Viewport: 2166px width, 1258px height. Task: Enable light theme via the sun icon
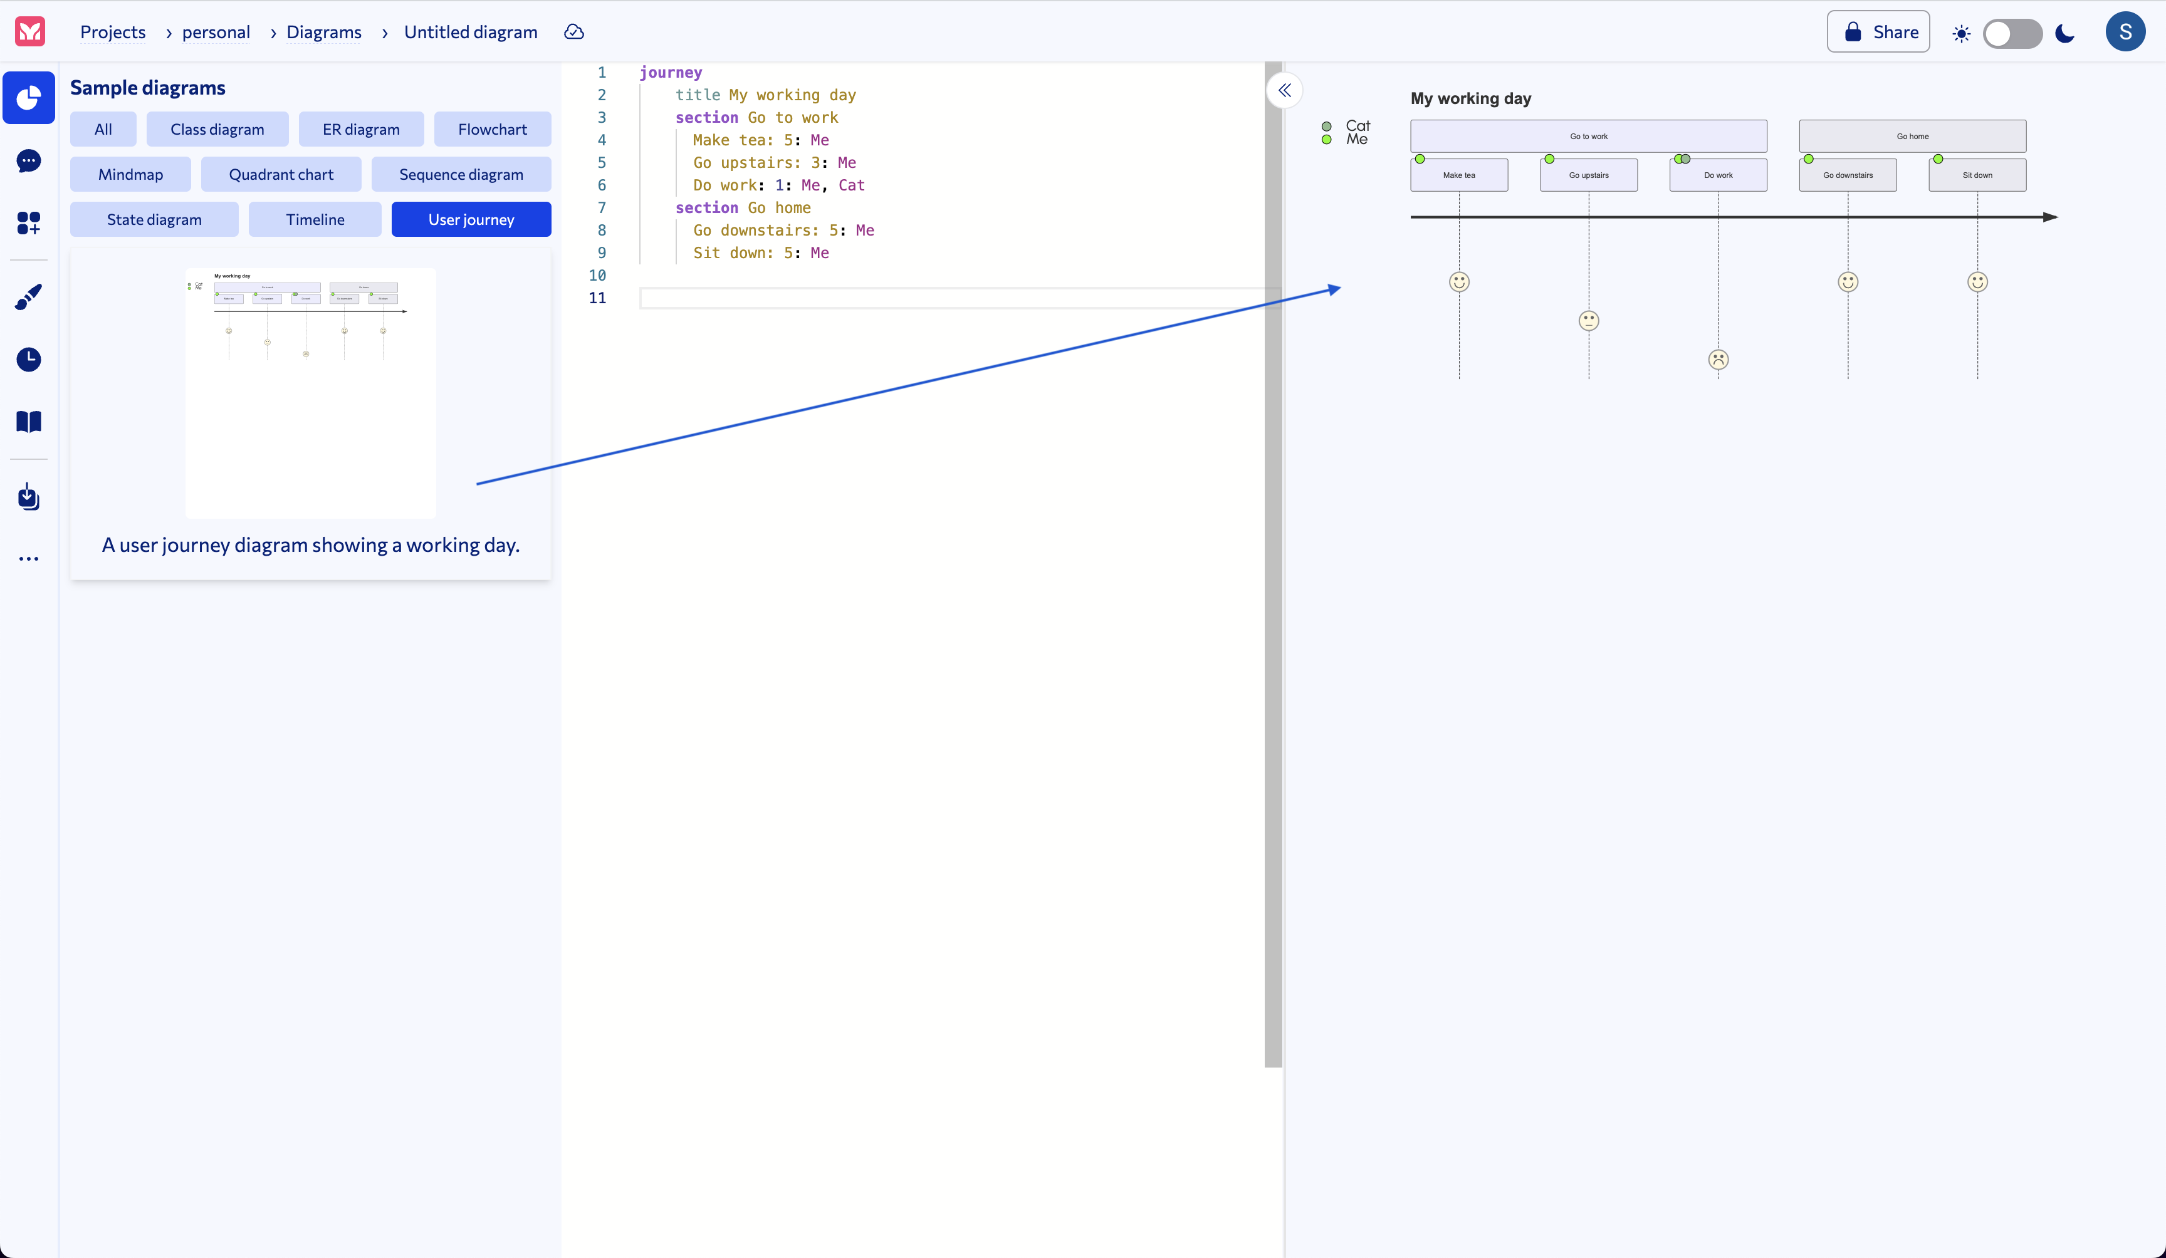click(x=1962, y=33)
